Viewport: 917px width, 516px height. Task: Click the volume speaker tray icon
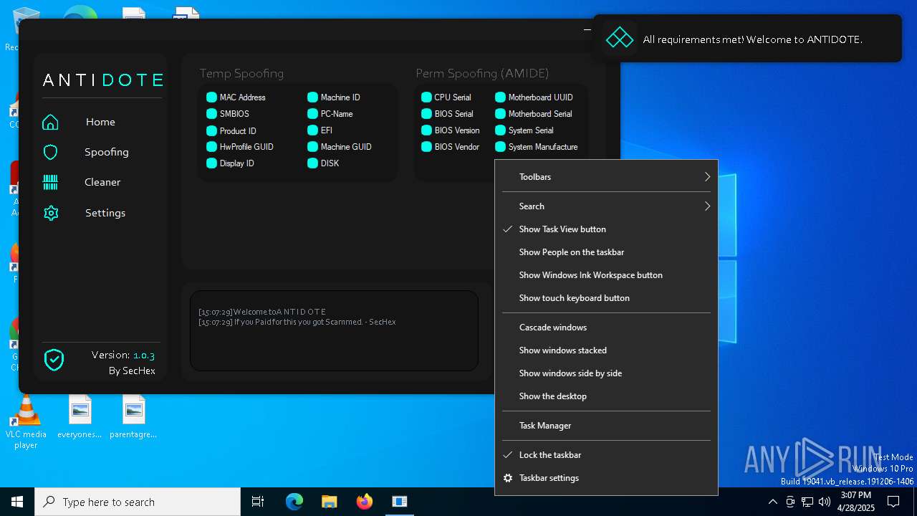824,502
